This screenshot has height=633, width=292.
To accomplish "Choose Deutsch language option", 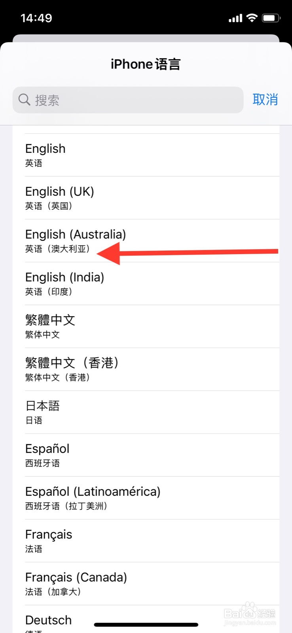I will coord(49,620).
